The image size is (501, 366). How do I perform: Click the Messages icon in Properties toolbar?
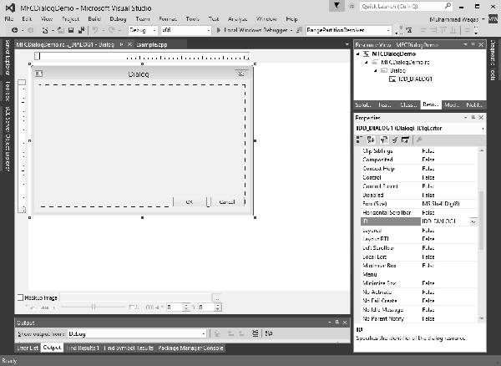tap(405, 140)
